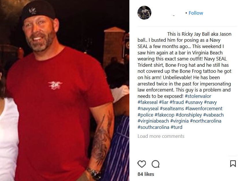View the 84 likes list
This screenshot has width=240, height=181.
tap(146, 174)
